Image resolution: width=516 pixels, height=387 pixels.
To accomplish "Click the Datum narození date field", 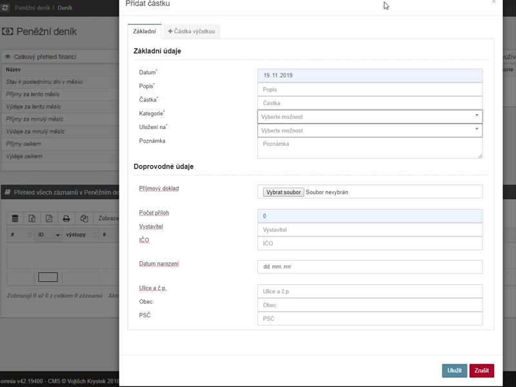I will [370, 266].
